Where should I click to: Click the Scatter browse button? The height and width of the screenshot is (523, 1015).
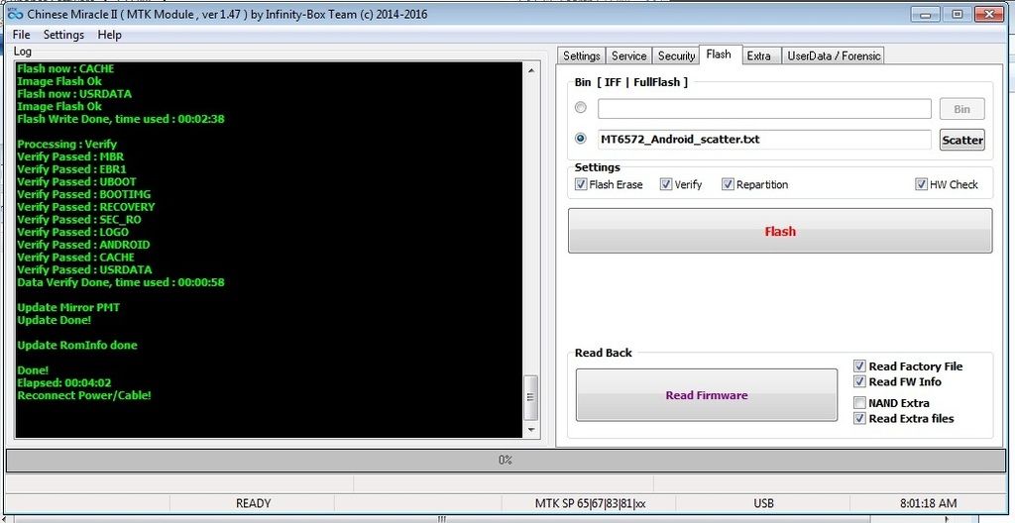(961, 140)
